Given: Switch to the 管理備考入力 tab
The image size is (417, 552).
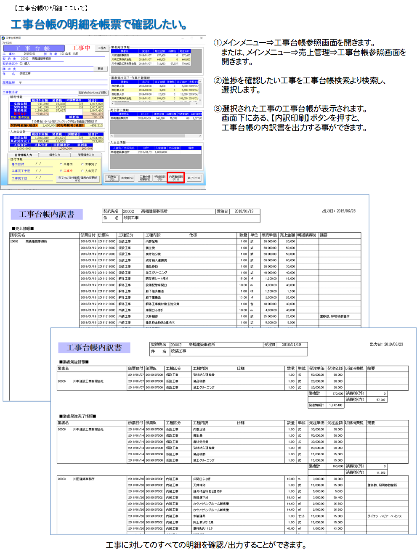Looking at the screenshot, I should [85, 155].
